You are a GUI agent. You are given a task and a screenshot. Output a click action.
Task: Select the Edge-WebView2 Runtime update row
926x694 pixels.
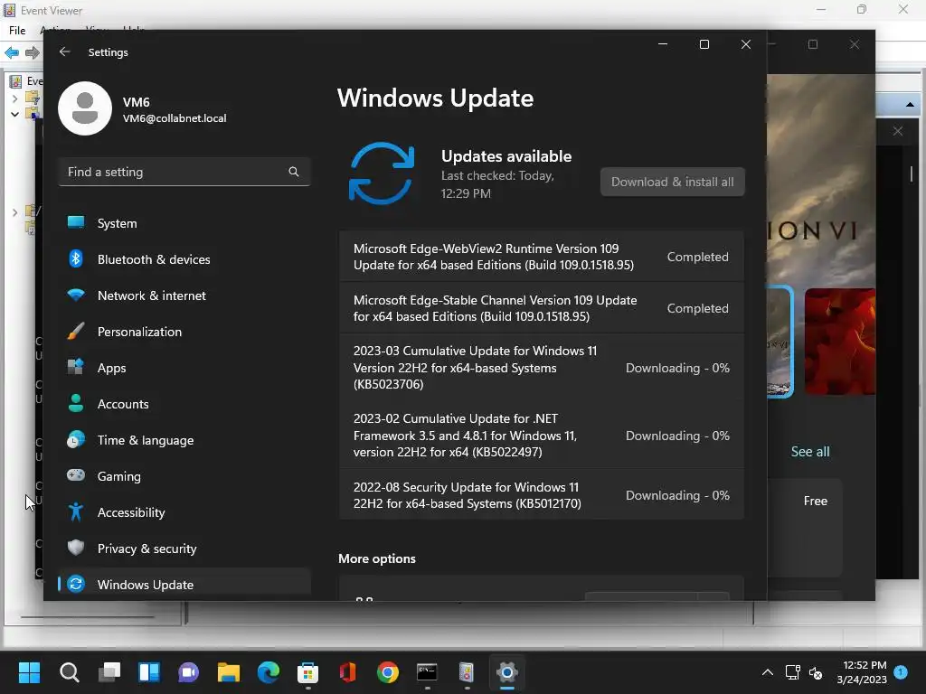(x=541, y=257)
